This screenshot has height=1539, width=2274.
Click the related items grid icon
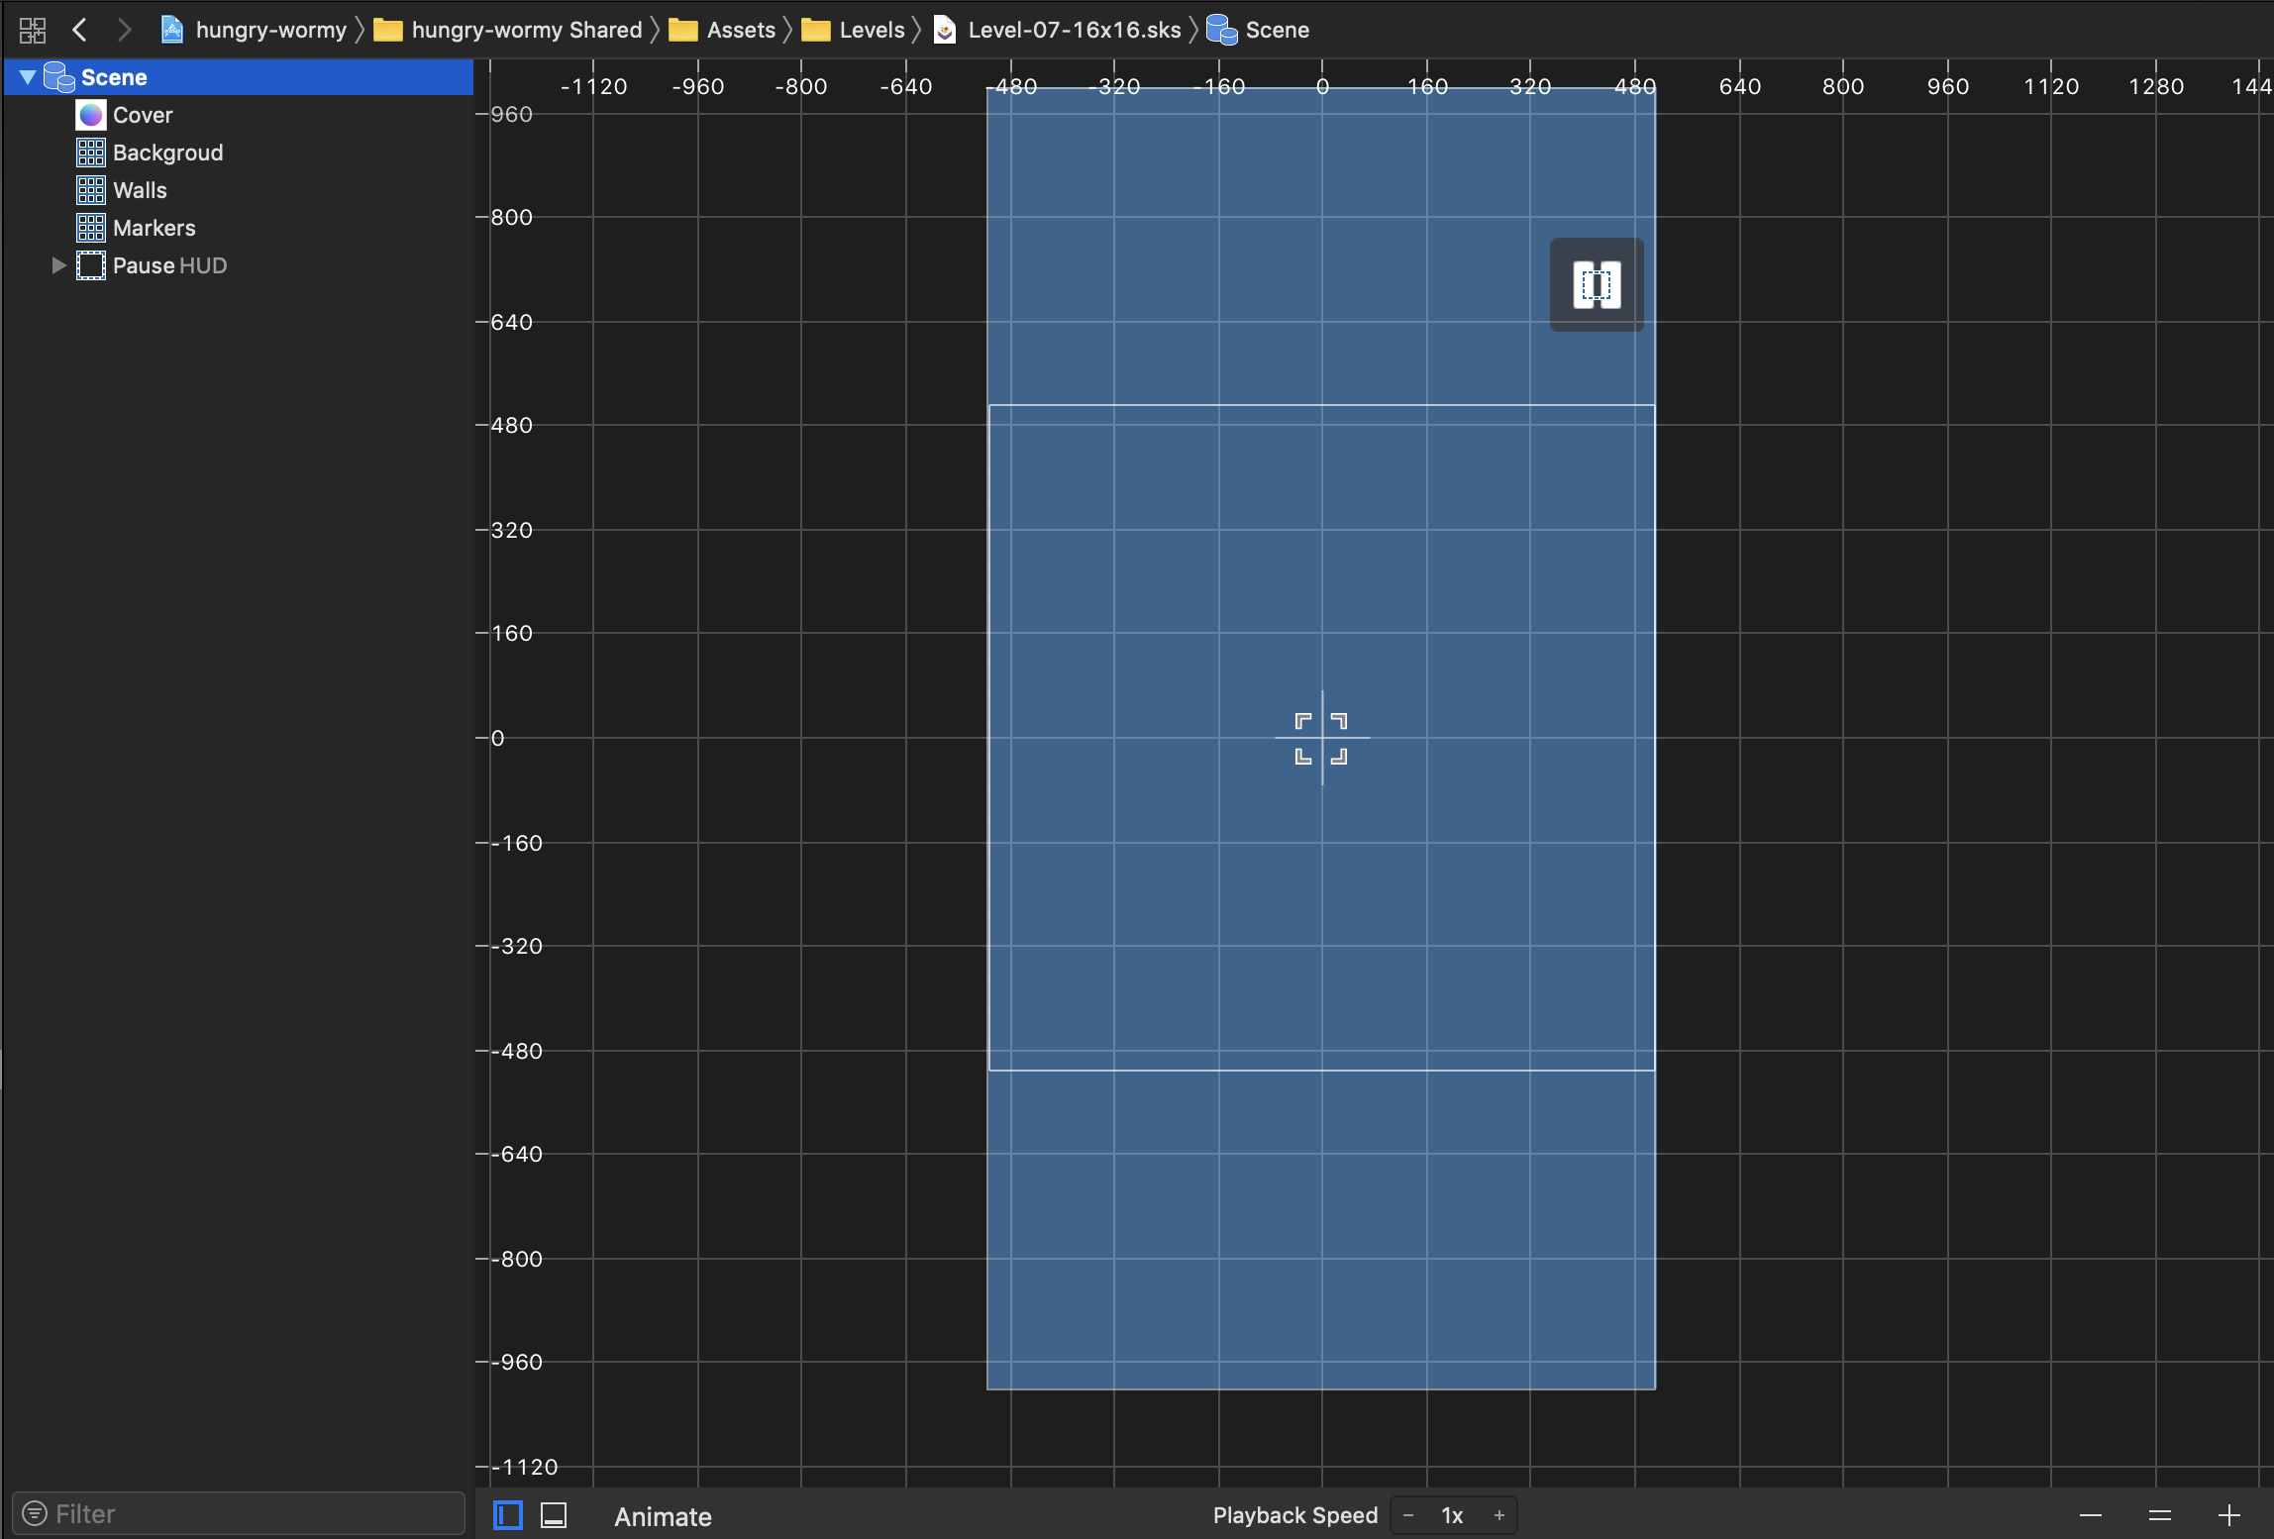click(x=32, y=30)
